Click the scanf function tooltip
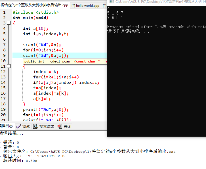 pos(65,61)
